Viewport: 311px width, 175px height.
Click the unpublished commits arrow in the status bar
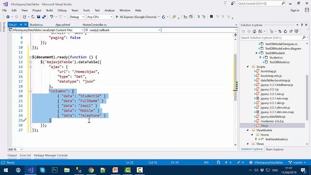coord(228,162)
